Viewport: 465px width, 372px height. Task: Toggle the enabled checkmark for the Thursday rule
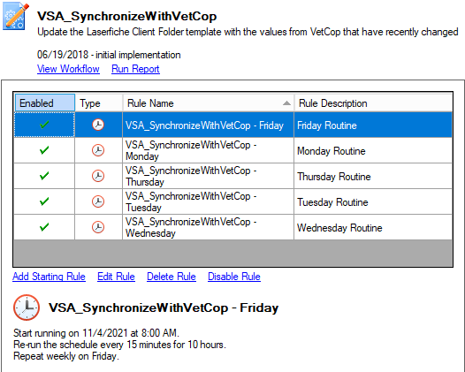44,176
